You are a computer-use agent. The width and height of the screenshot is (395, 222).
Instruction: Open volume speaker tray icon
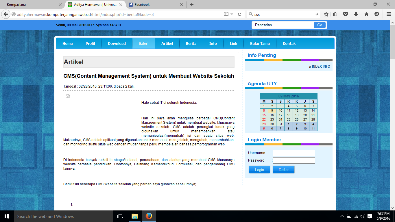pyautogui.click(x=363, y=216)
